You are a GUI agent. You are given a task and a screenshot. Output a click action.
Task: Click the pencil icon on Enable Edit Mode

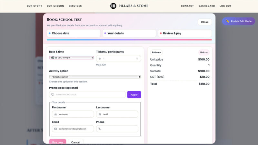227,21
